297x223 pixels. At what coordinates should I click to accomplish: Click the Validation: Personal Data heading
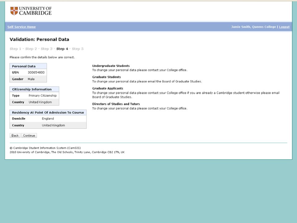pyautogui.click(x=39, y=39)
